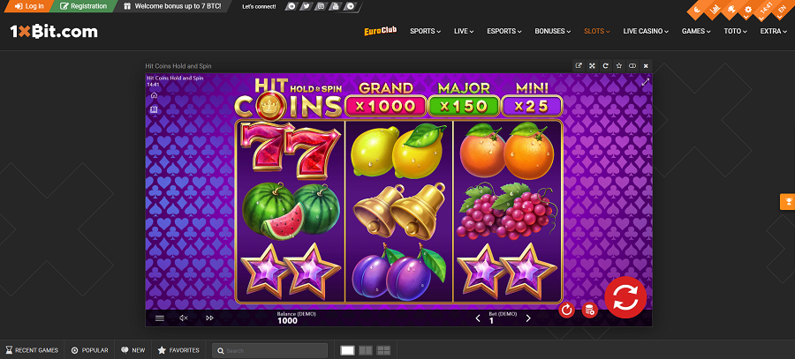Open the POPULAR games tab

click(90, 350)
